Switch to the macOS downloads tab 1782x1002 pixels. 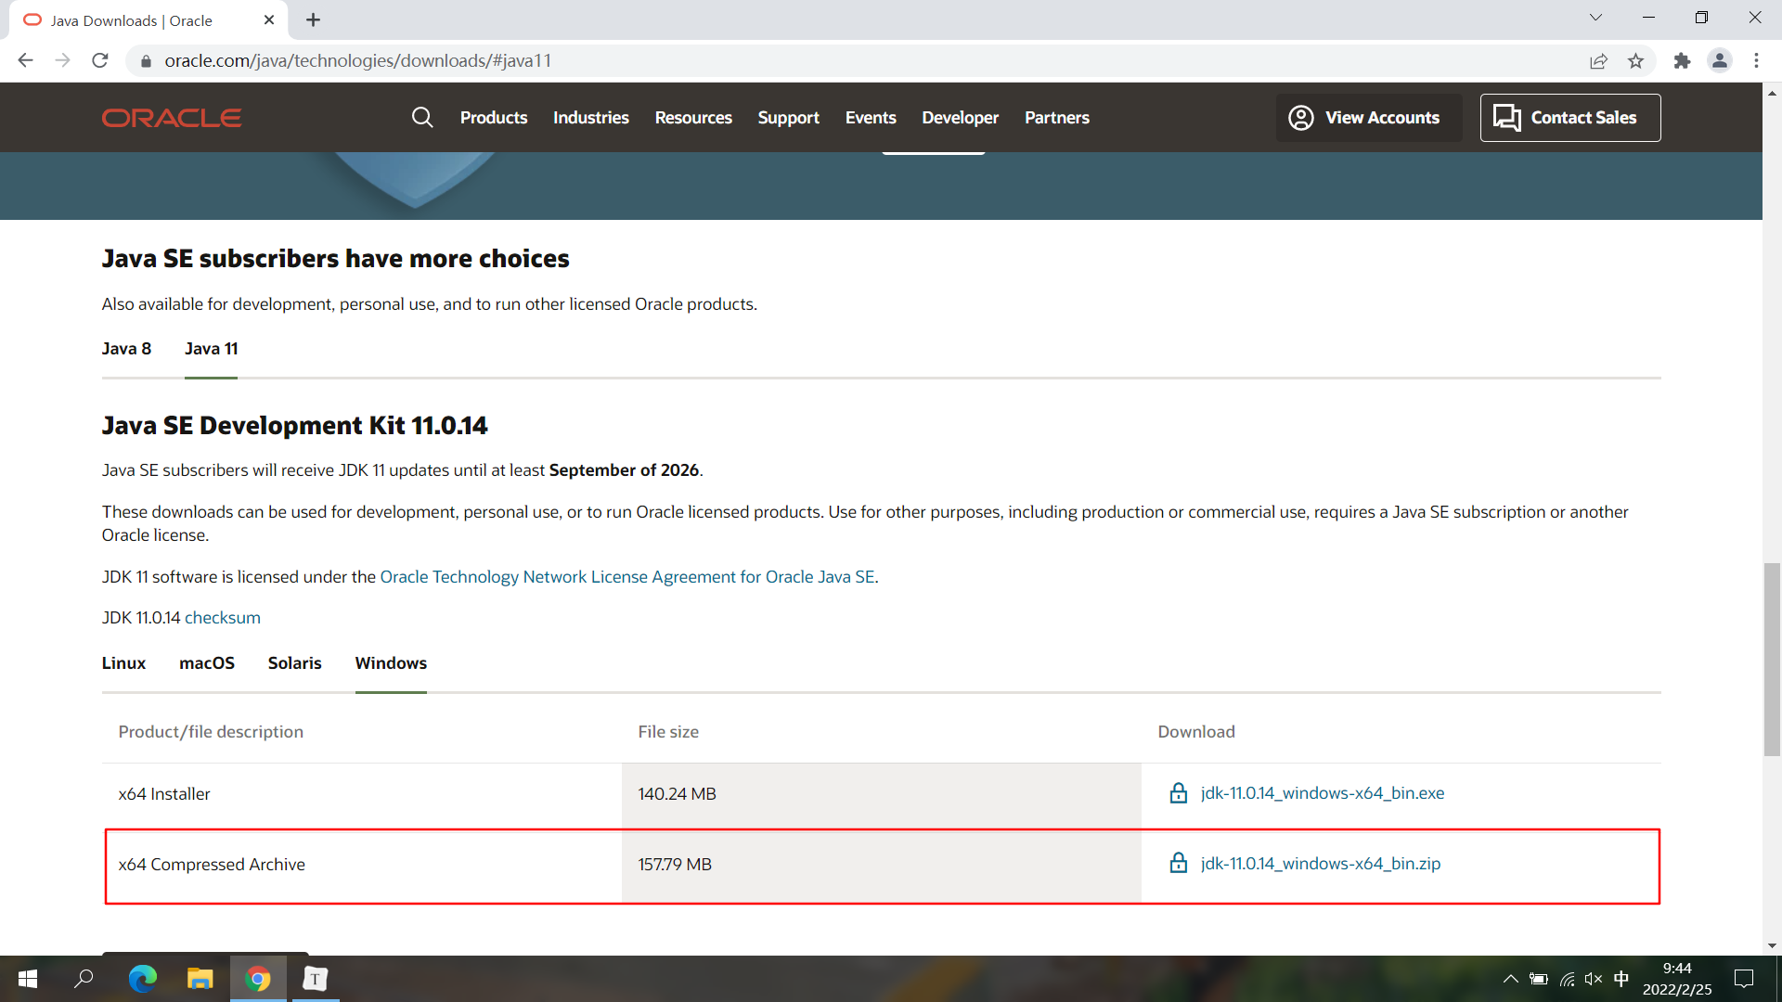pyautogui.click(x=207, y=663)
